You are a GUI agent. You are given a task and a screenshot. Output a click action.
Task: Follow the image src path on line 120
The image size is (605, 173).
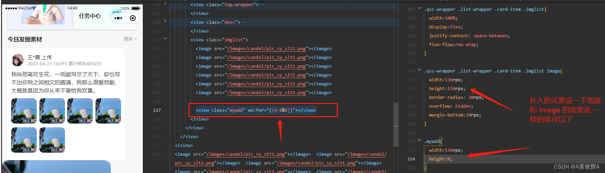[266, 49]
